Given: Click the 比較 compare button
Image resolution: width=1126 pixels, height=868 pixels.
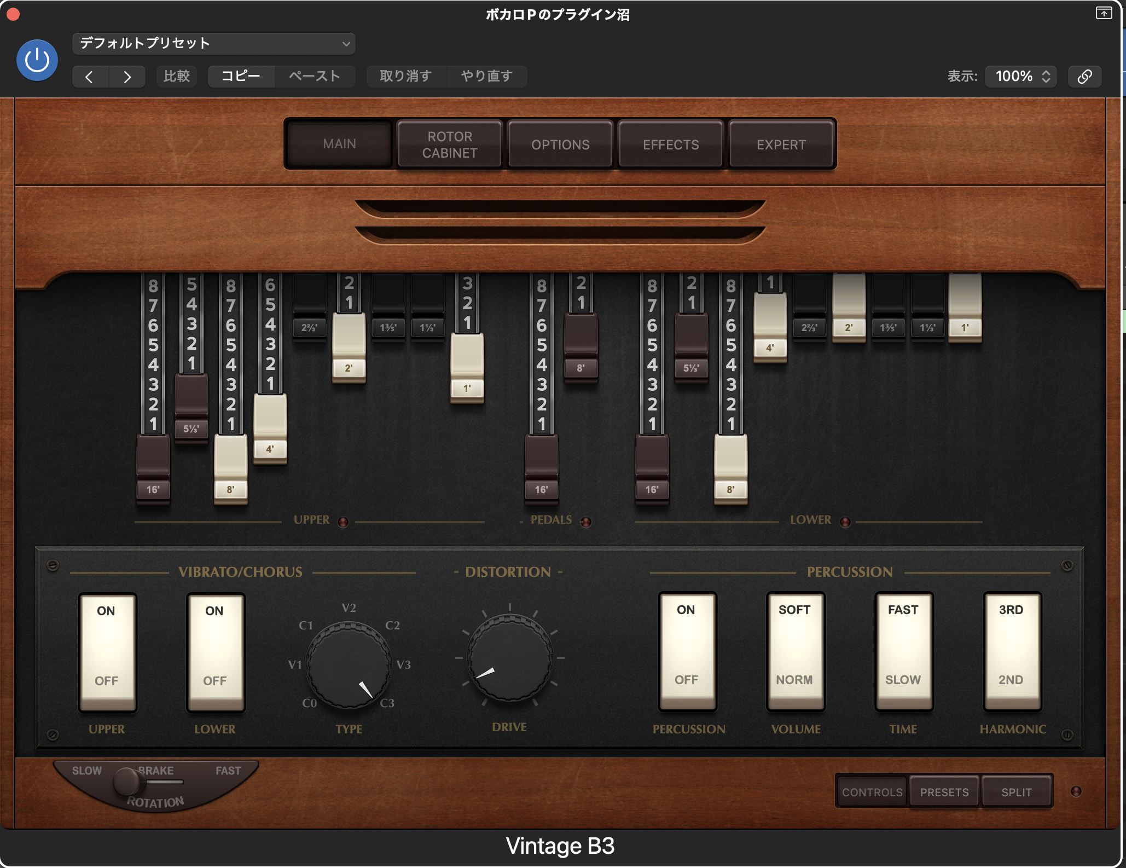Looking at the screenshot, I should point(177,76).
